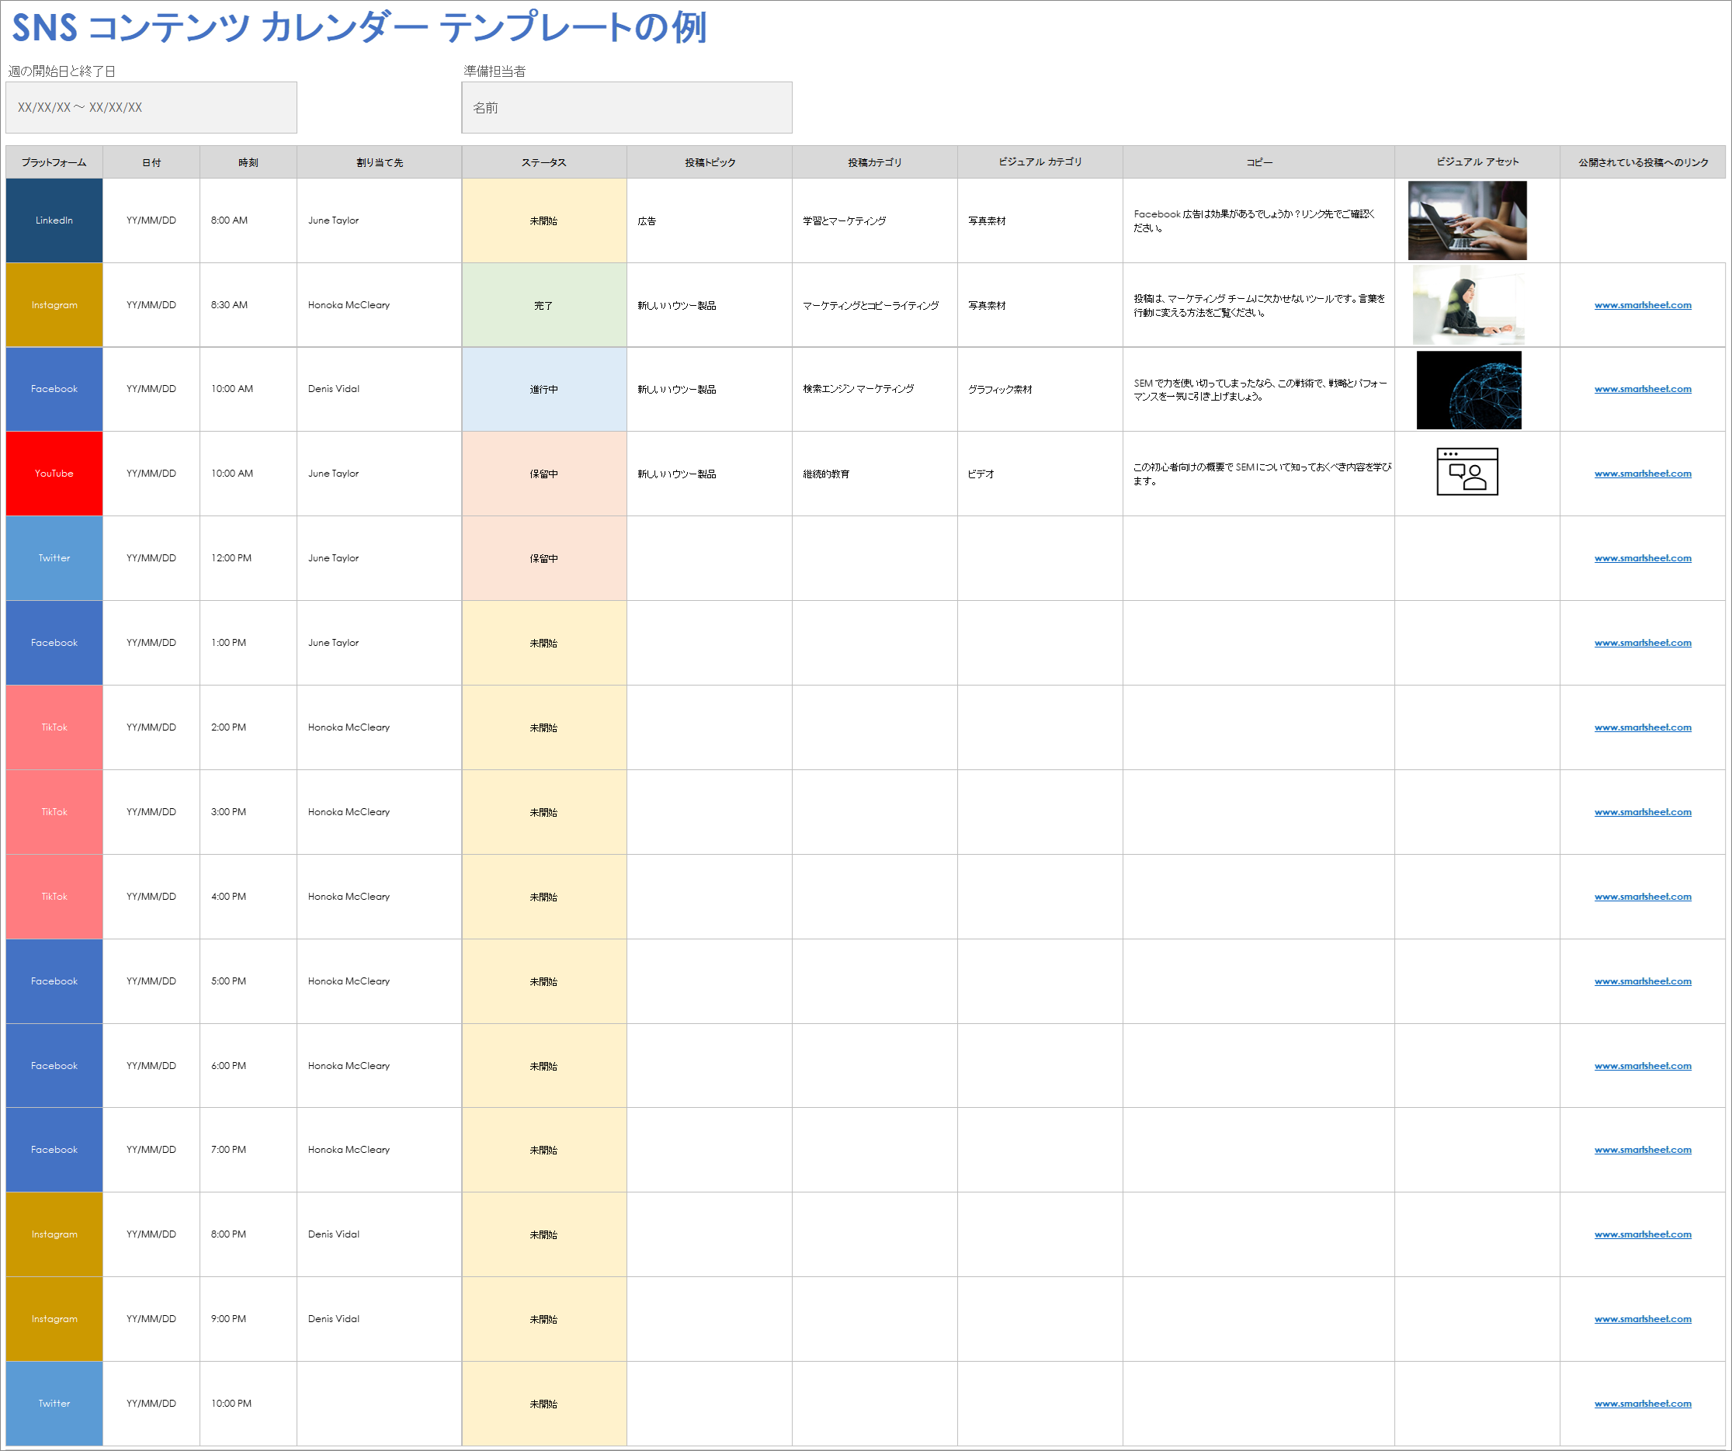Select the 投稿カテゴリ column header
Screen dimensions: 1732x1451
point(873,161)
